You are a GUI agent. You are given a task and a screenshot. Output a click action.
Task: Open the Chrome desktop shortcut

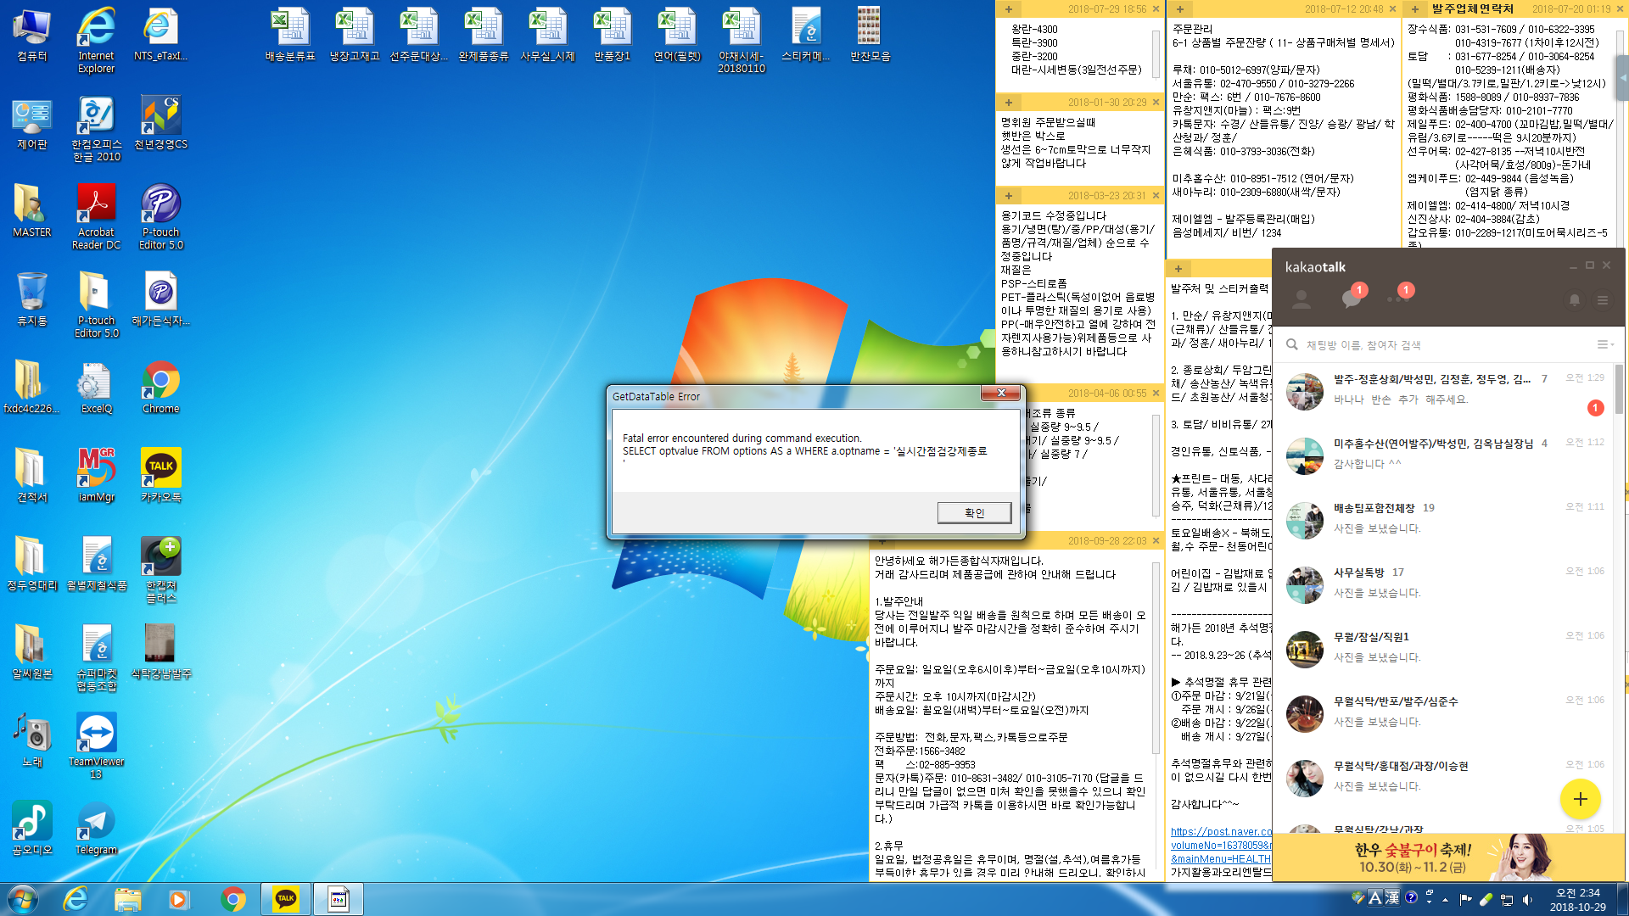[x=160, y=388]
